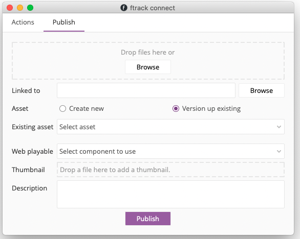The width and height of the screenshot is (300, 239).
Task: Open the Existing asset dropdown
Action: 170,127
